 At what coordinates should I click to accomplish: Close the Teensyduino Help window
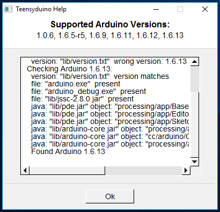[205, 9]
